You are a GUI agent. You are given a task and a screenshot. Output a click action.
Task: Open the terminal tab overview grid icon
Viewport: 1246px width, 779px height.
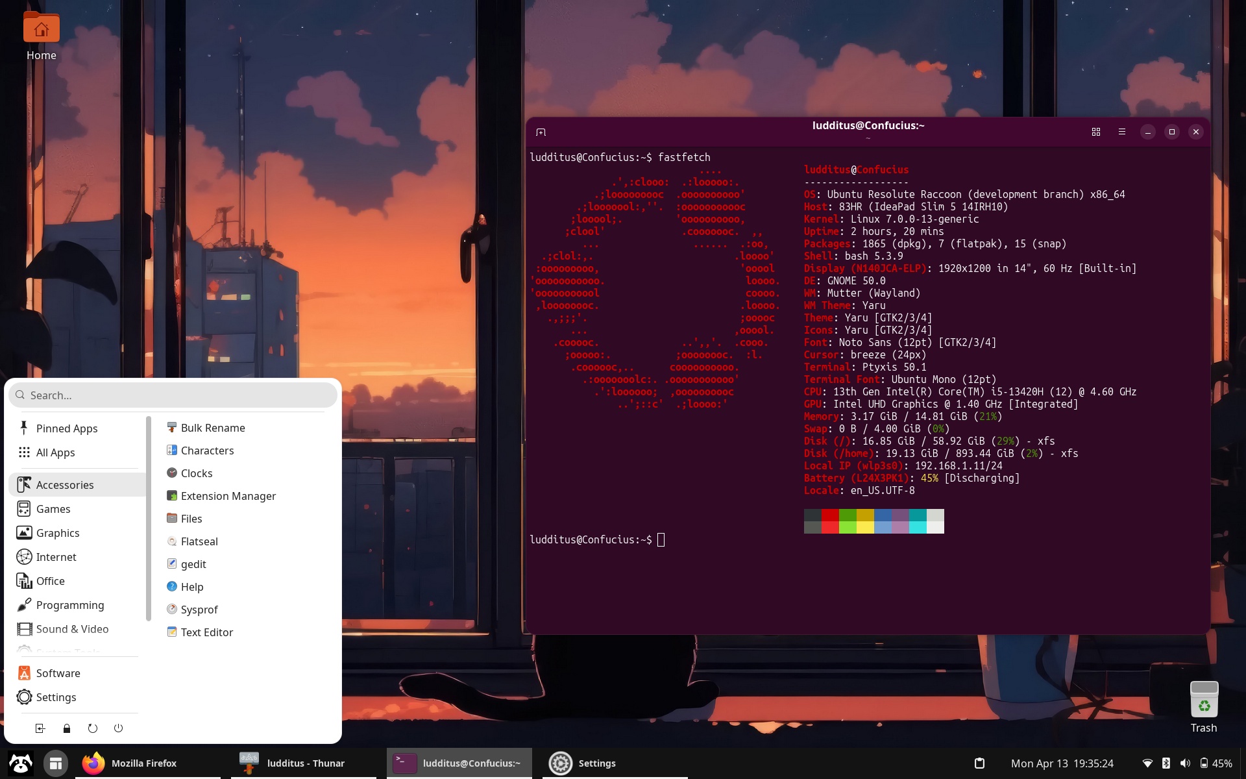click(x=1096, y=132)
